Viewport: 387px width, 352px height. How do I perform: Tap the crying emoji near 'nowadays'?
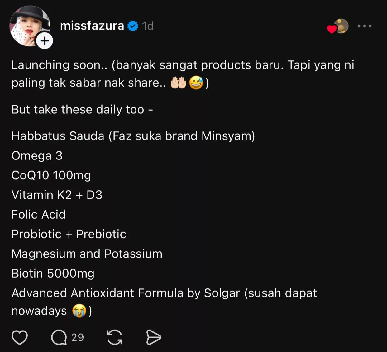tap(79, 311)
